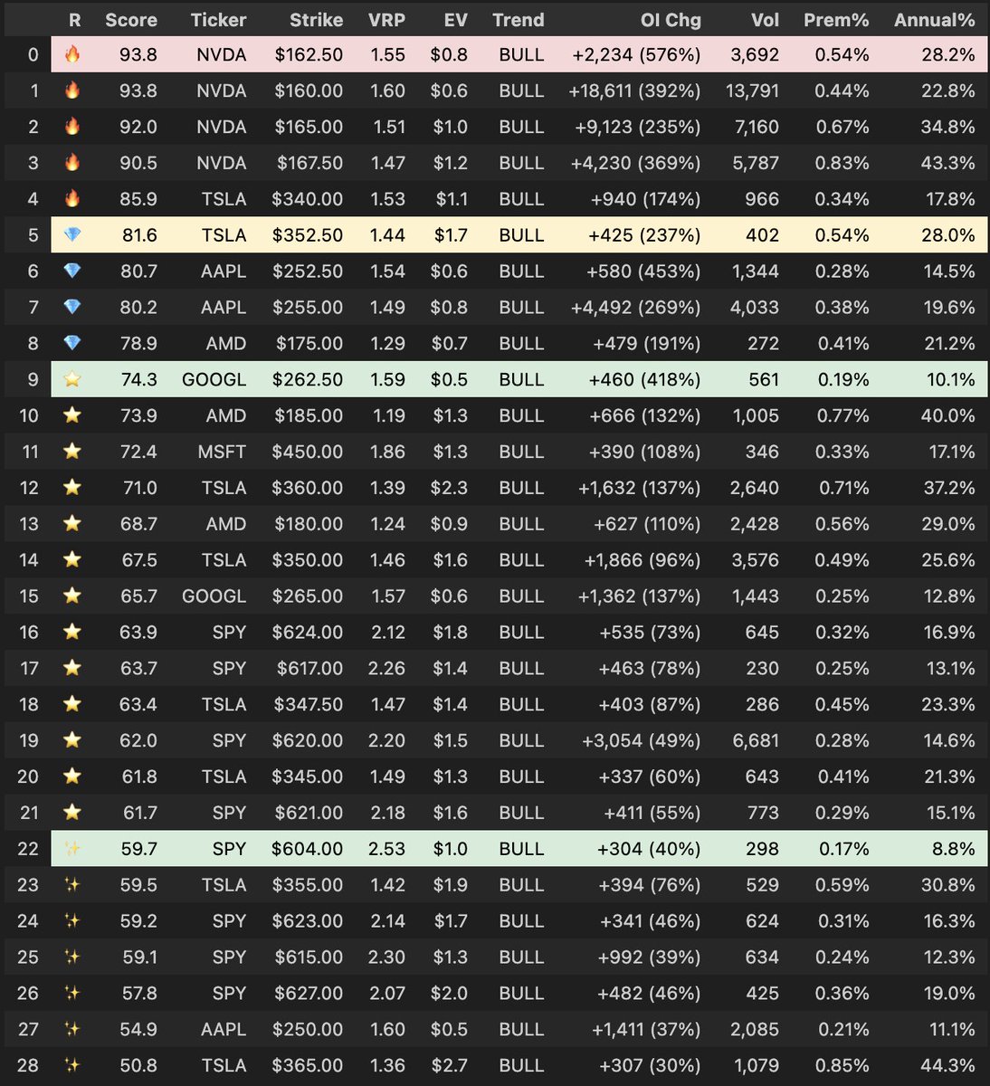Click the NVDA ticker cell on rank 1 row
Screen dimensions: 990x1086
[220, 90]
